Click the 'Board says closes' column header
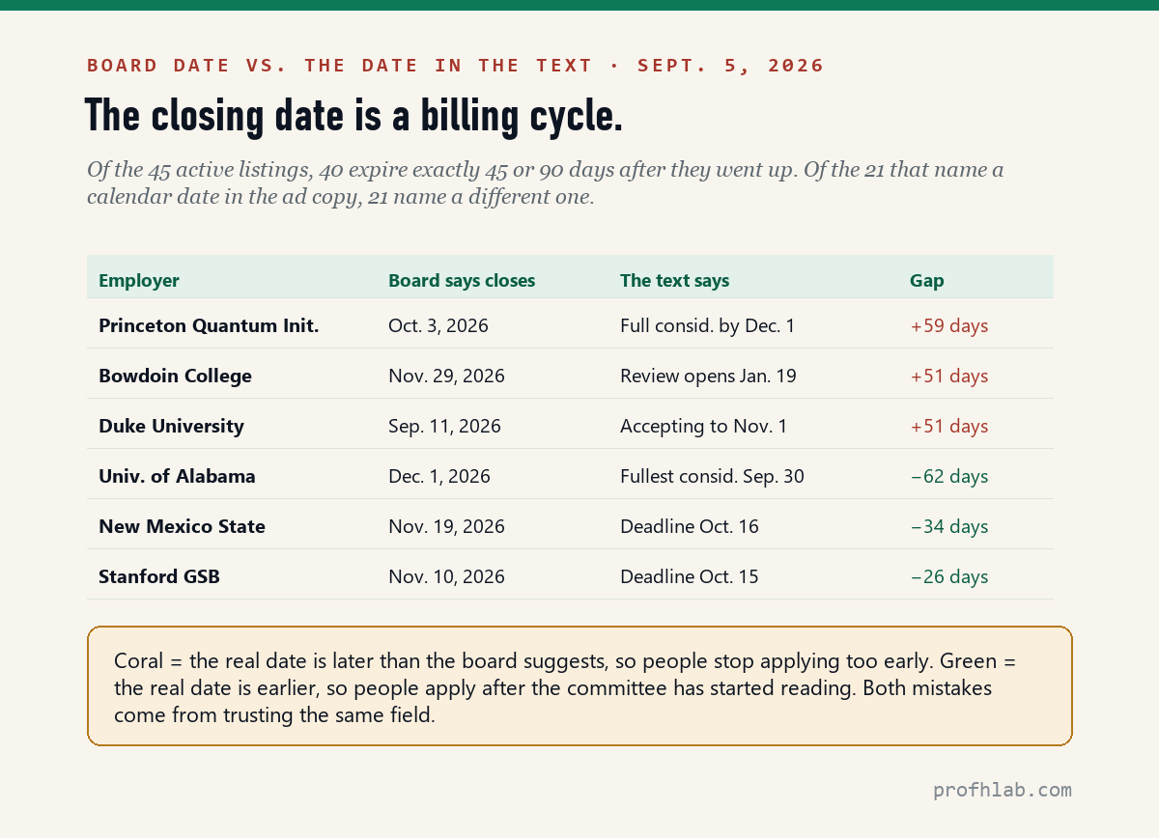Image resolution: width=1159 pixels, height=838 pixels. [462, 281]
